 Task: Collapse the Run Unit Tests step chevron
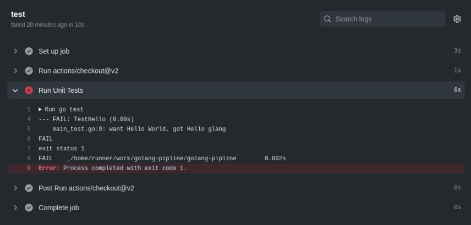point(15,91)
